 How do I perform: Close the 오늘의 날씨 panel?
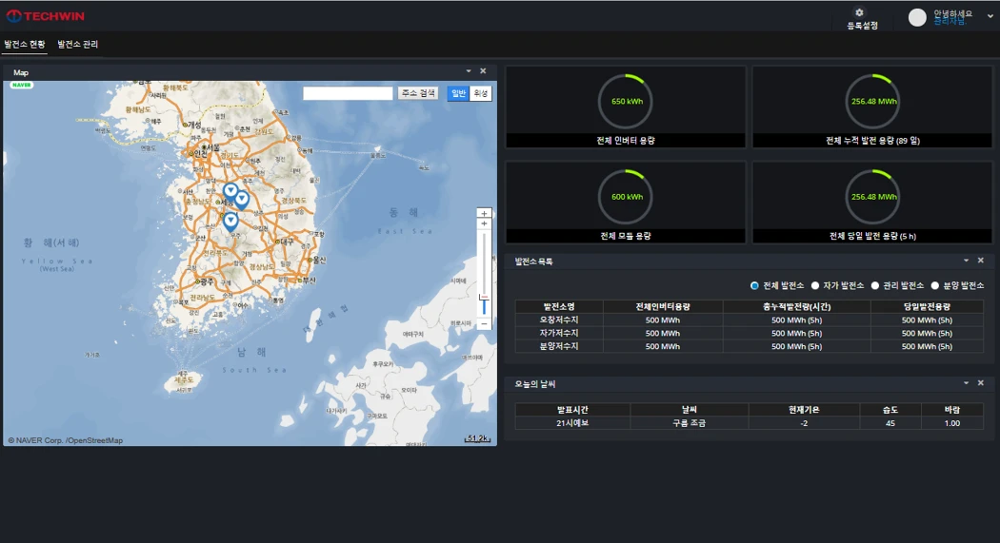[x=981, y=383]
